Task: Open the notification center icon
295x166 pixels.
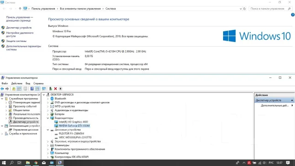Action: 288,163
